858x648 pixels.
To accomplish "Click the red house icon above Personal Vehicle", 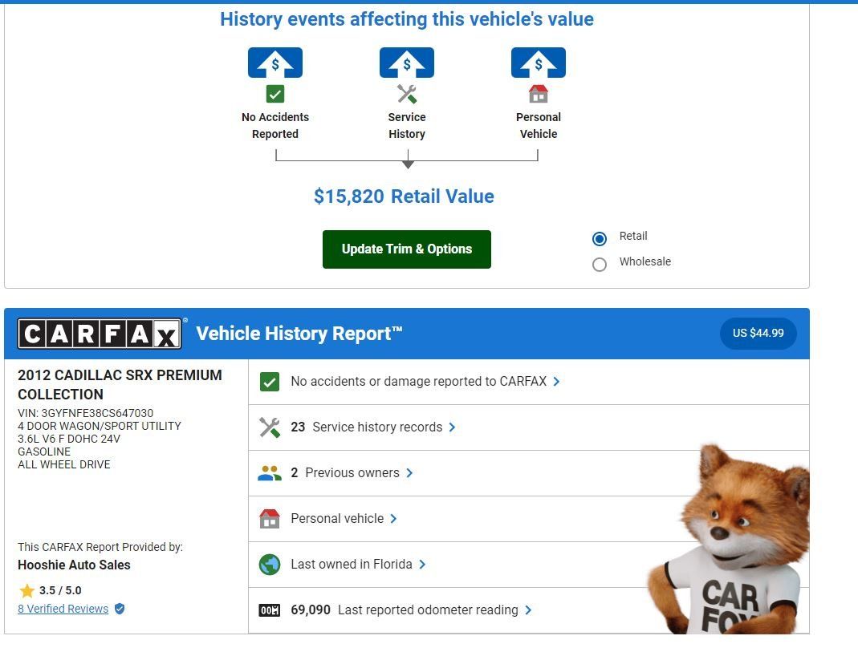I will pos(539,94).
